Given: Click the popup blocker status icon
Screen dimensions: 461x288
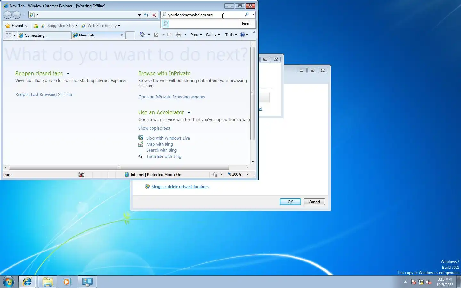Looking at the screenshot, I should pyautogui.click(x=81, y=175).
